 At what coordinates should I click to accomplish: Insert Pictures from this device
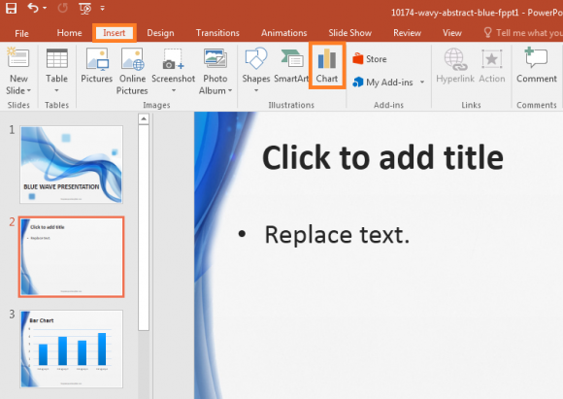point(97,65)
